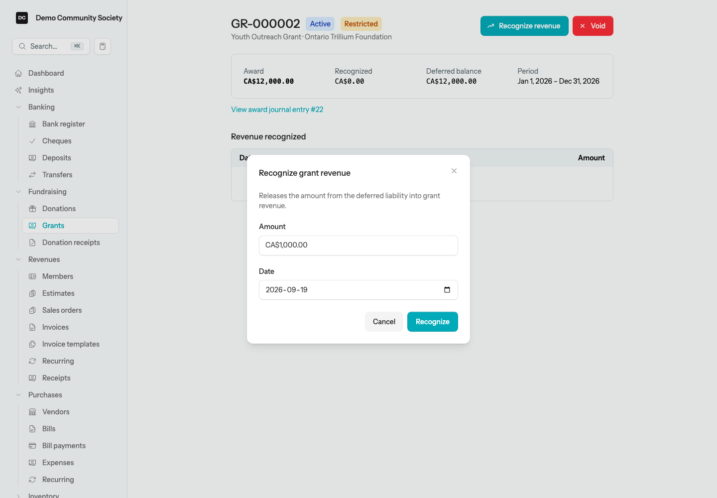Screen dimensions: 717x498
Task: Click the Insights sparkle icon
Action: click(x=18, y=90)
